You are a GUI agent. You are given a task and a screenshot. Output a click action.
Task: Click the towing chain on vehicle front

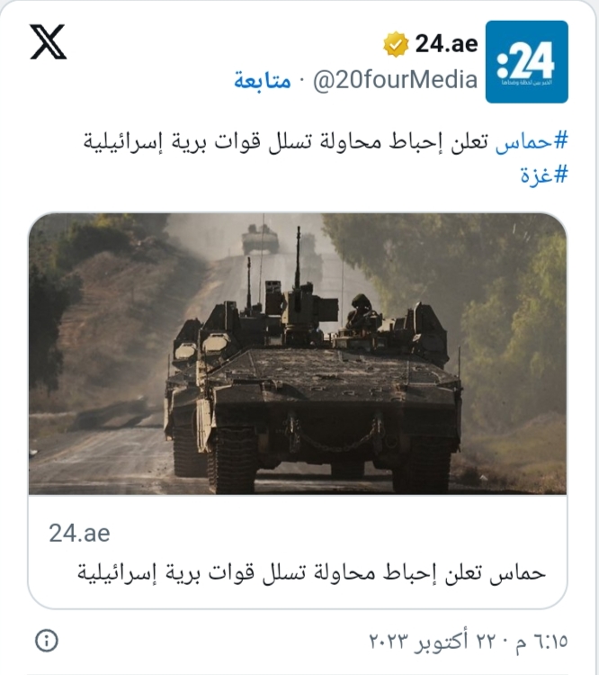tap(335, 435)
